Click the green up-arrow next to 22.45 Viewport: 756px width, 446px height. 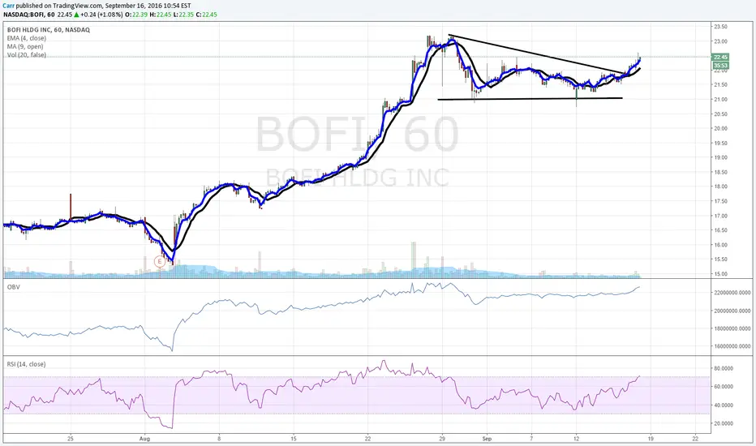tap(76, 15)
